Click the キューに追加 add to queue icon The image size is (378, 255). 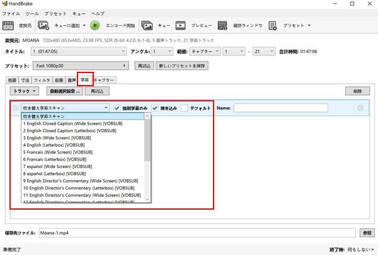pyautogui.click(x=43, y=26)
